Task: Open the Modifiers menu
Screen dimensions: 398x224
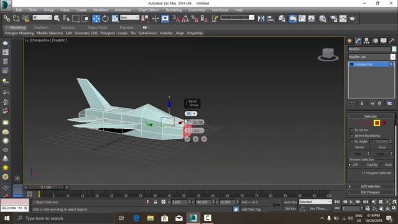Action: pos(101,10)
